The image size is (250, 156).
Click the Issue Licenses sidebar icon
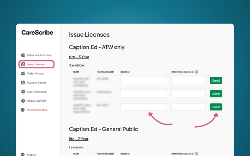point(23,64)
